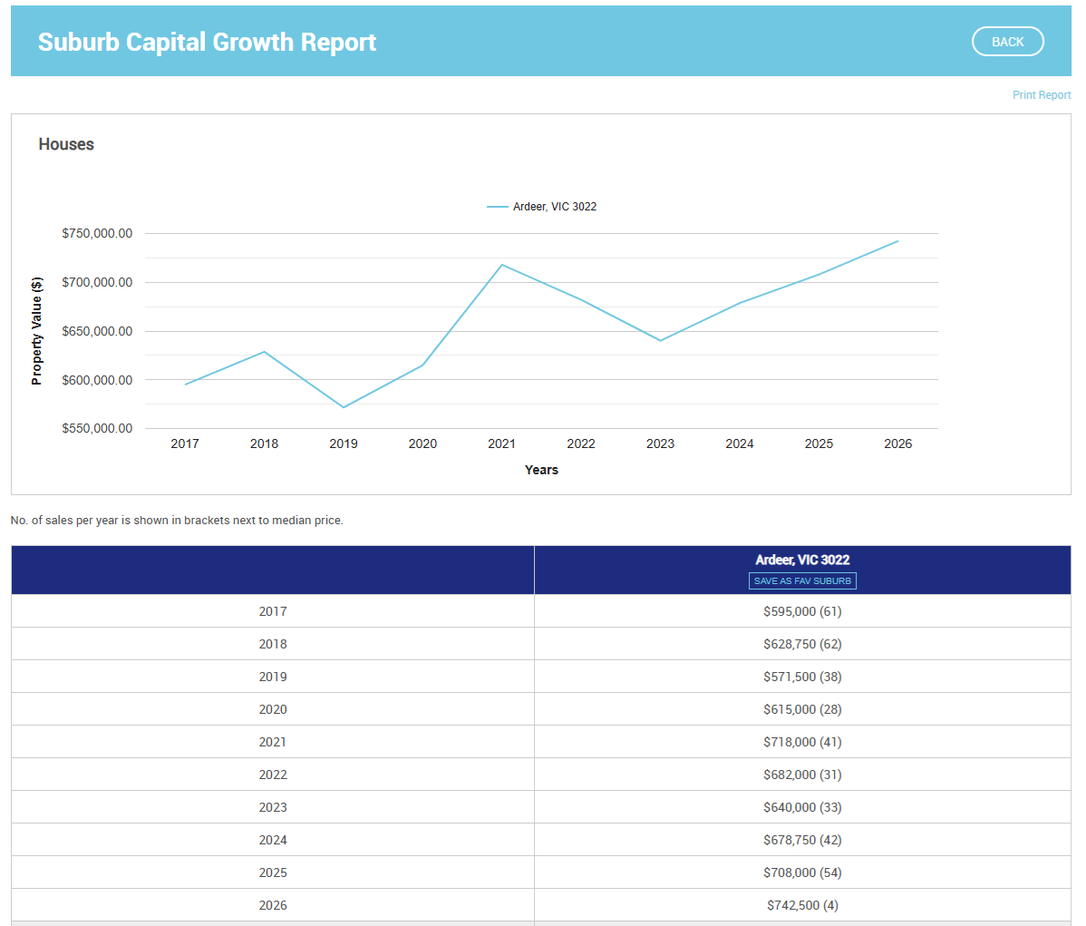Click the Ardeer, VIC 3022 column header
Image resolution: width=1086 pixels, height=926 pixels.
point(802,560)
